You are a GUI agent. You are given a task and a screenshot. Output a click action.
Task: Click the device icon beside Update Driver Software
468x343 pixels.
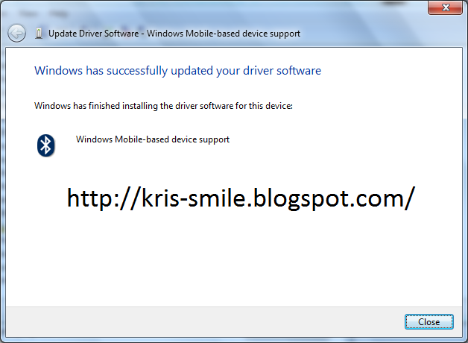click(x=39, y=33)
